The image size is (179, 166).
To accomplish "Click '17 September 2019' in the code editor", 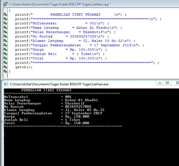I will (x=112, y=45).
